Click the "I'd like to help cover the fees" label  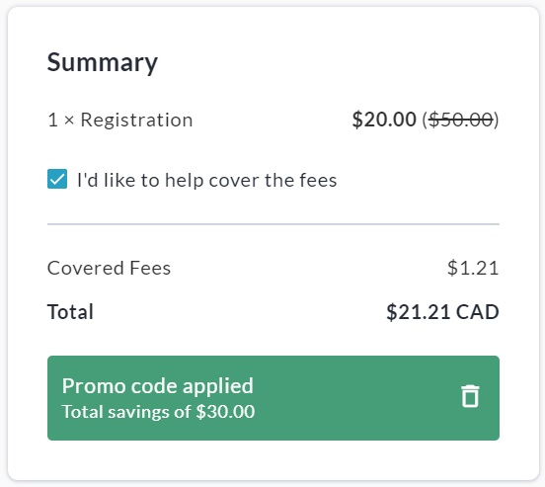coord(207,180)
